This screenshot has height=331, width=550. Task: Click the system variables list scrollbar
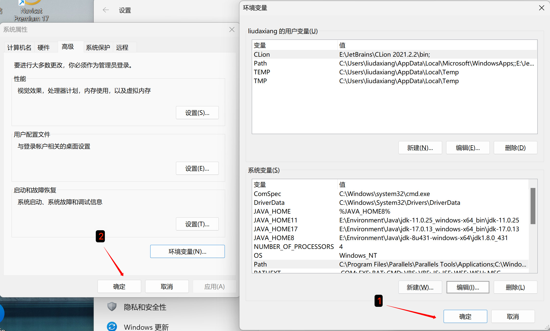533,206
